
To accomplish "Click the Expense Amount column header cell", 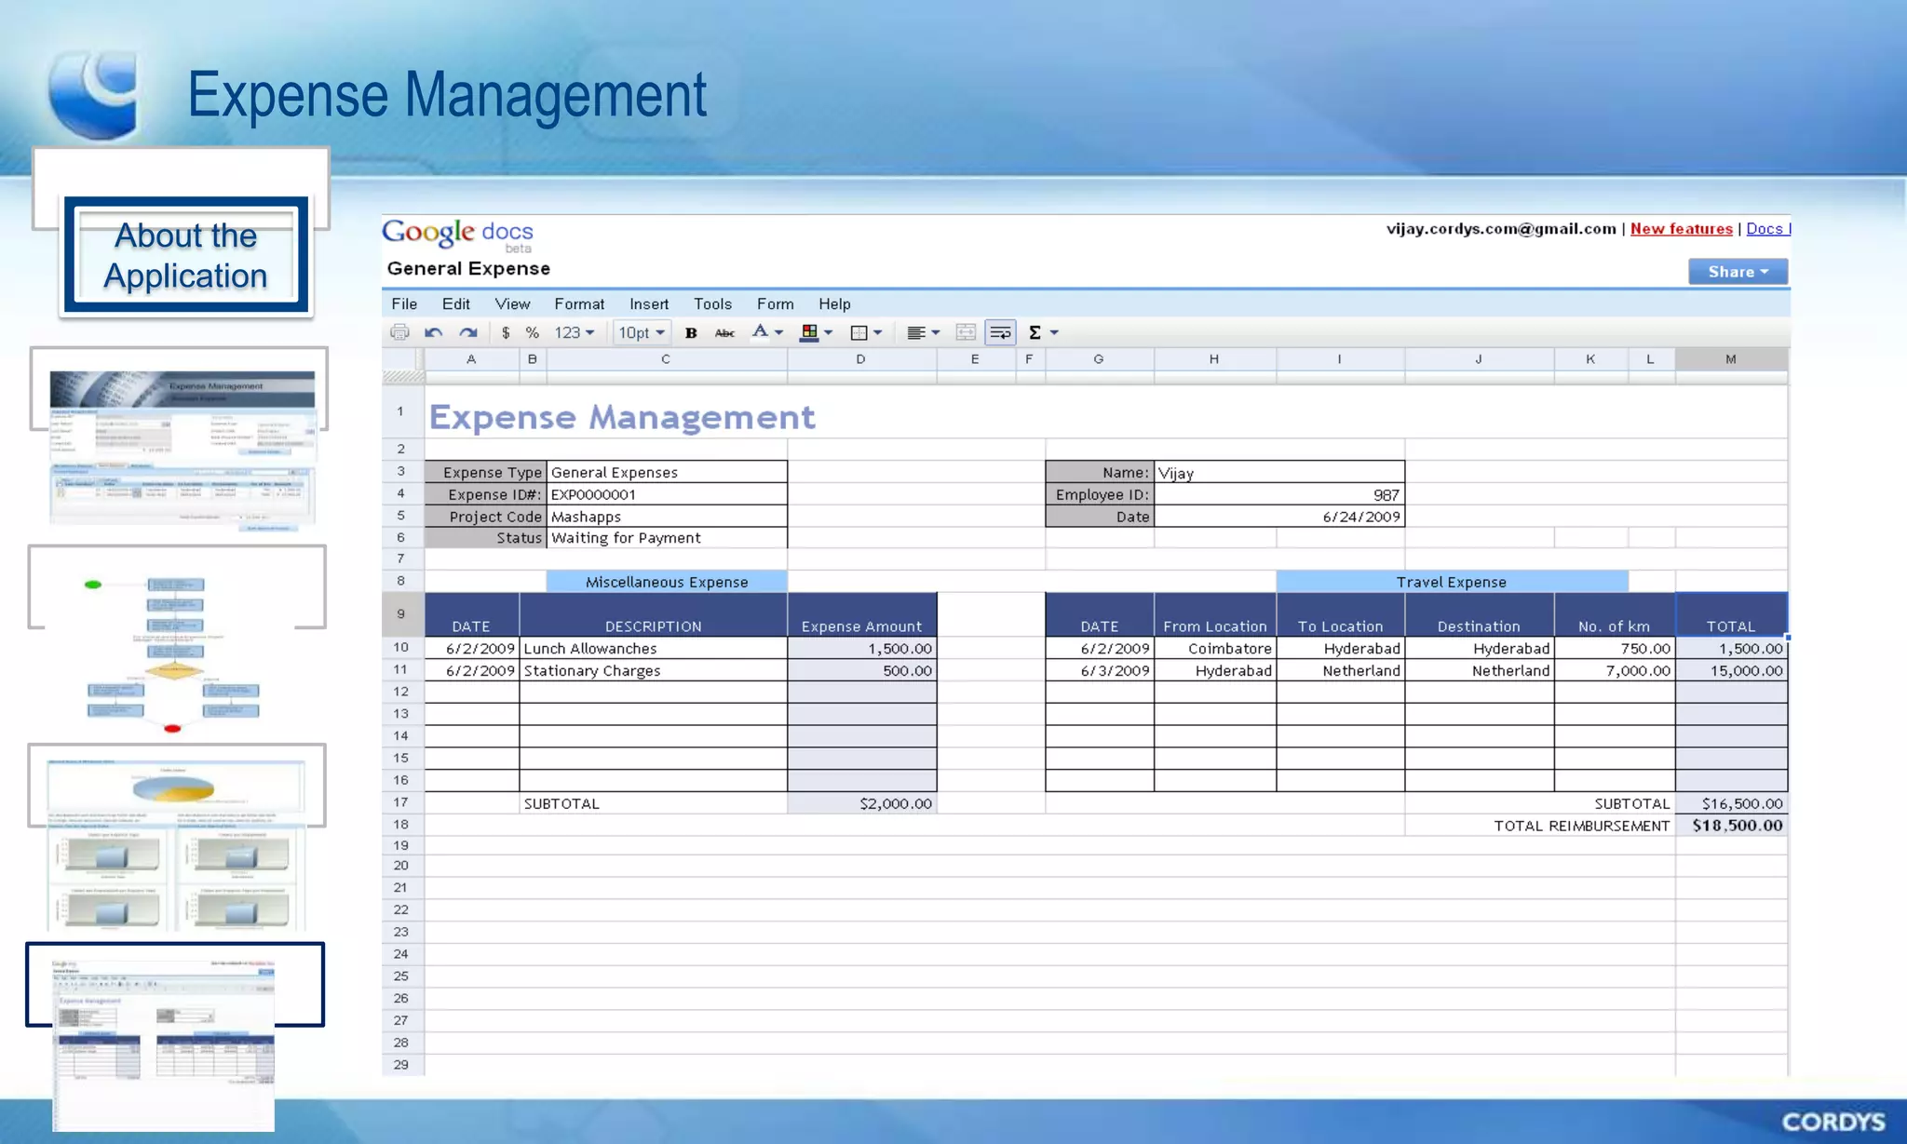I will (862, 615).
